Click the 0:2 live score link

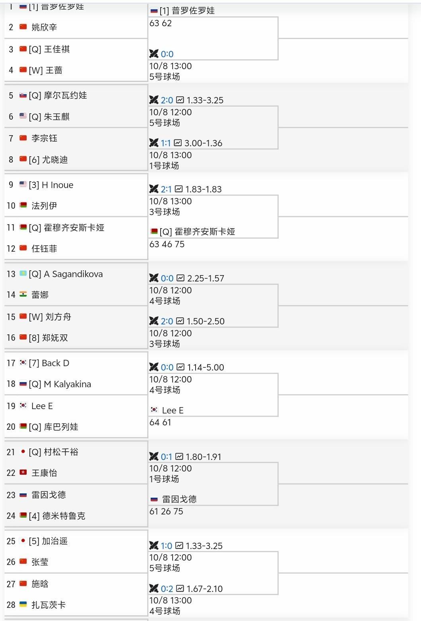[x=167, y=588]
